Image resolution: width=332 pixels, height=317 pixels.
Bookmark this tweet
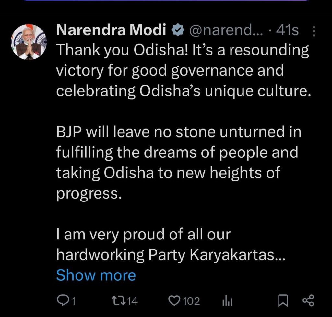[283, 301]
